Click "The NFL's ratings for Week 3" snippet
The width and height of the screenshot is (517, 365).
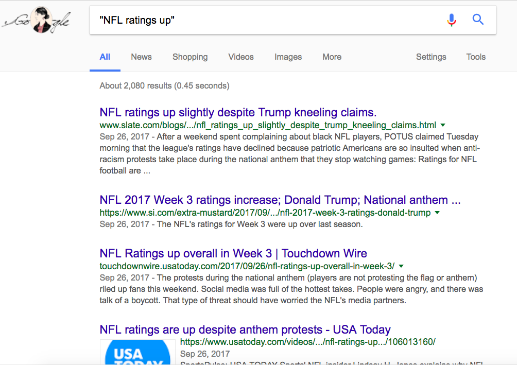coord(260,224)
